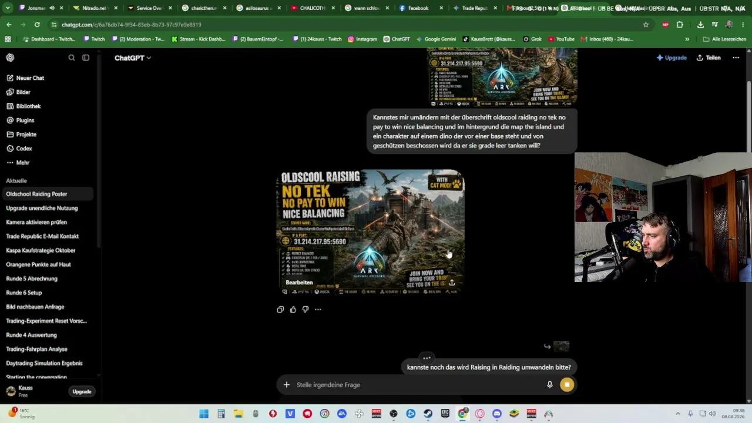Image resolution: width=752 pixels, height=423 pixels.
Task: Share the generated poster image
Action: 452,283
